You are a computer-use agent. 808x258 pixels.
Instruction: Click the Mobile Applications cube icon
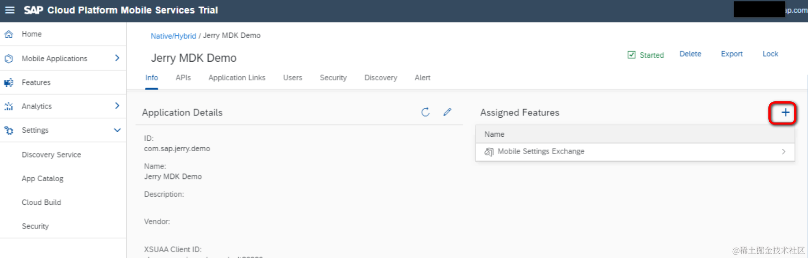point(9,59)
